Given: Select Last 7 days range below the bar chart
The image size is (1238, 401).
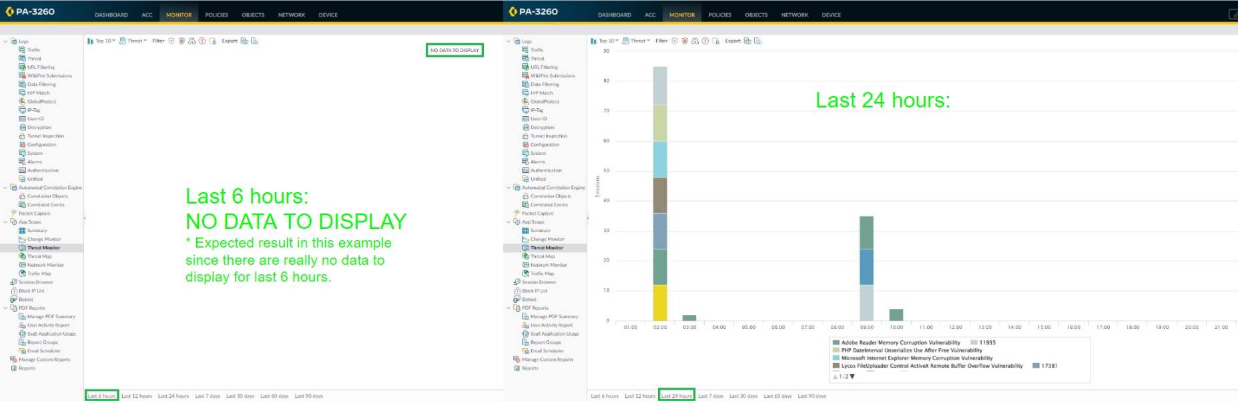Looking at the screenshot, I should pos(711,396).
